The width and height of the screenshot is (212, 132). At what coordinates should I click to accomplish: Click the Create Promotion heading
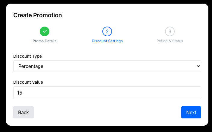coord(38,15)
